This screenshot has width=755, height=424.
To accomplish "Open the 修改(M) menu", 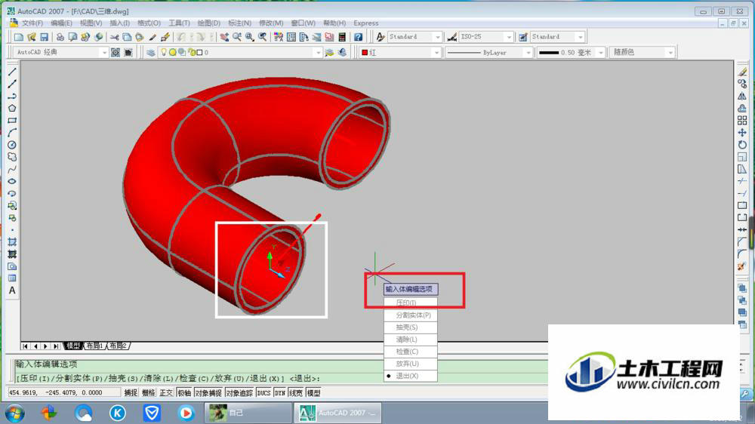I will [271, 23].
